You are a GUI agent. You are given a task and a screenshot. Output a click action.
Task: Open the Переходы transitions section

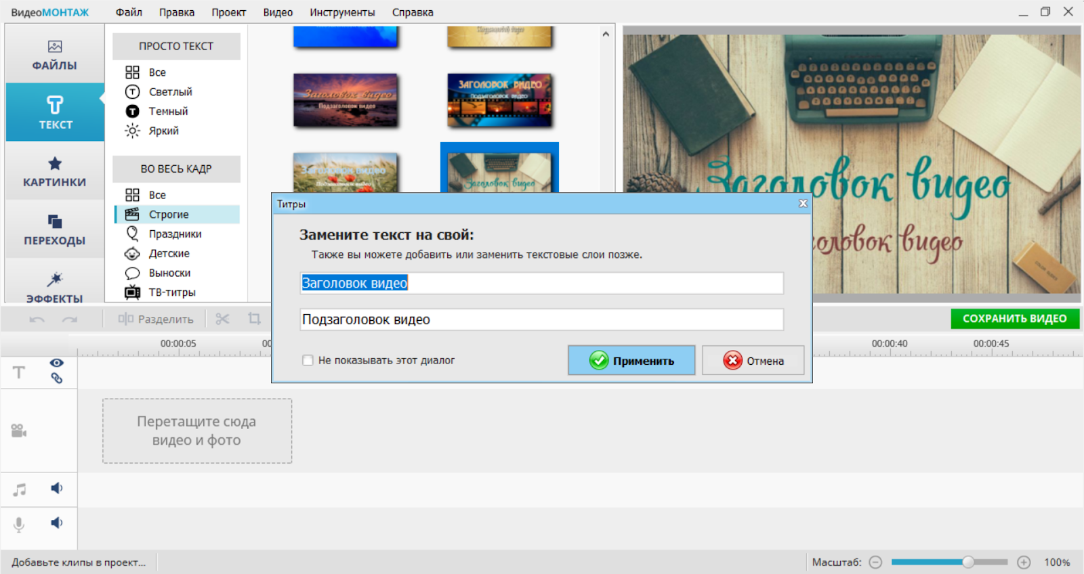click(54, 229)
